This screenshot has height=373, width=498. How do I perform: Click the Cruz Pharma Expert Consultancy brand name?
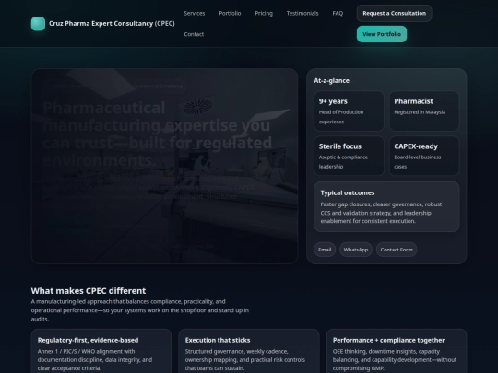(112, 23)
